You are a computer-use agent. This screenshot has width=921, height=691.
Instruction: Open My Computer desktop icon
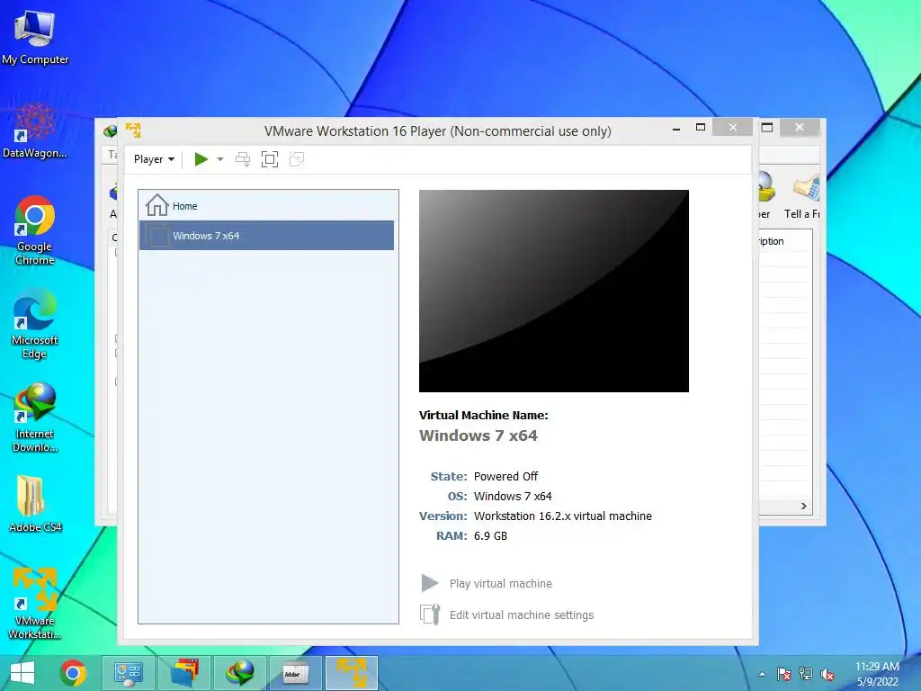(35, 37)
